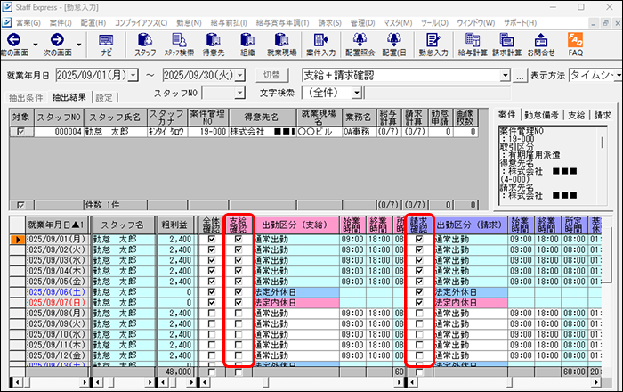Click 法定内休日 請求 cell for 2025/09/07
This screenshot has height=392, width=623.
pos(471,303)
